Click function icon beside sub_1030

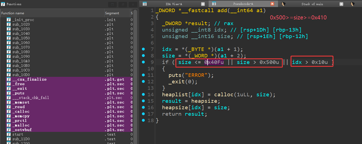click(9, 29)
